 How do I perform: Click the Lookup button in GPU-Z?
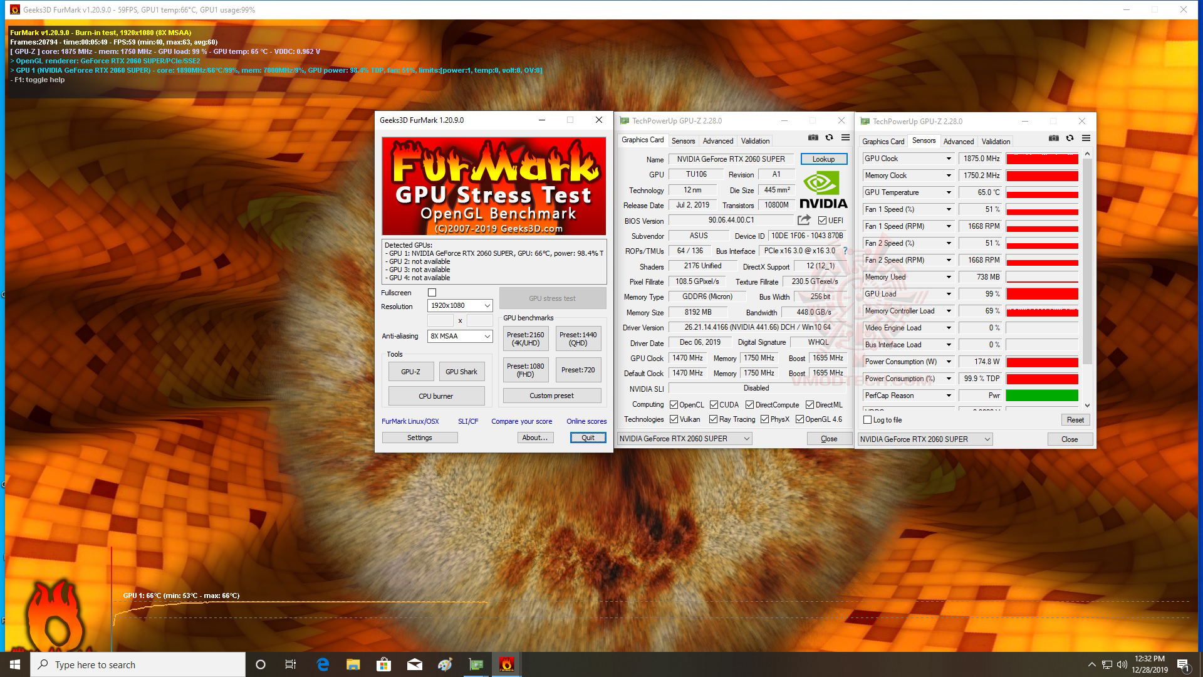(x=823, y=159)
